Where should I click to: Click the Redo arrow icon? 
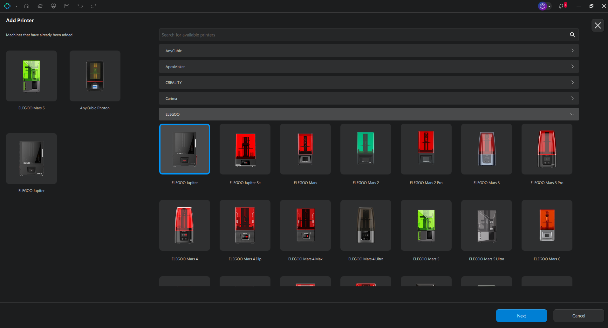(x=93, y=6)
